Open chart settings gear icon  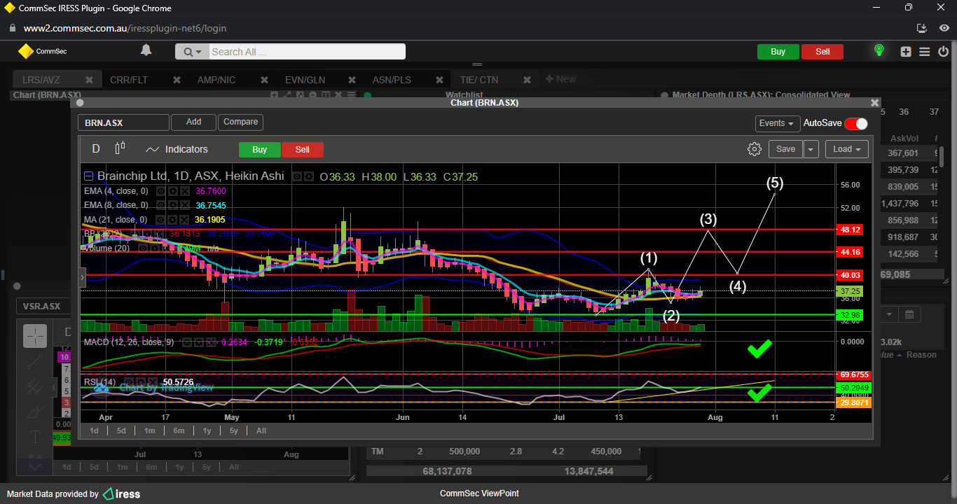(x=754, y=149)
